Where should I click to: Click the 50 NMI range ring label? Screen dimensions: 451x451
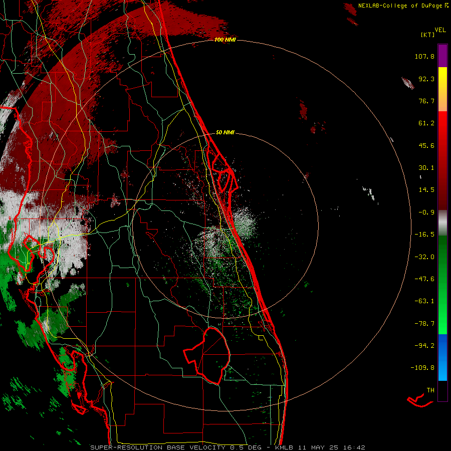[x=225, y=132]
